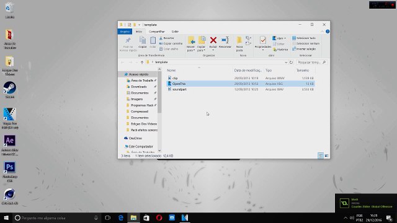397x223 pixels.
Task: Click the blue help question icon
Action: coord(328,32)
